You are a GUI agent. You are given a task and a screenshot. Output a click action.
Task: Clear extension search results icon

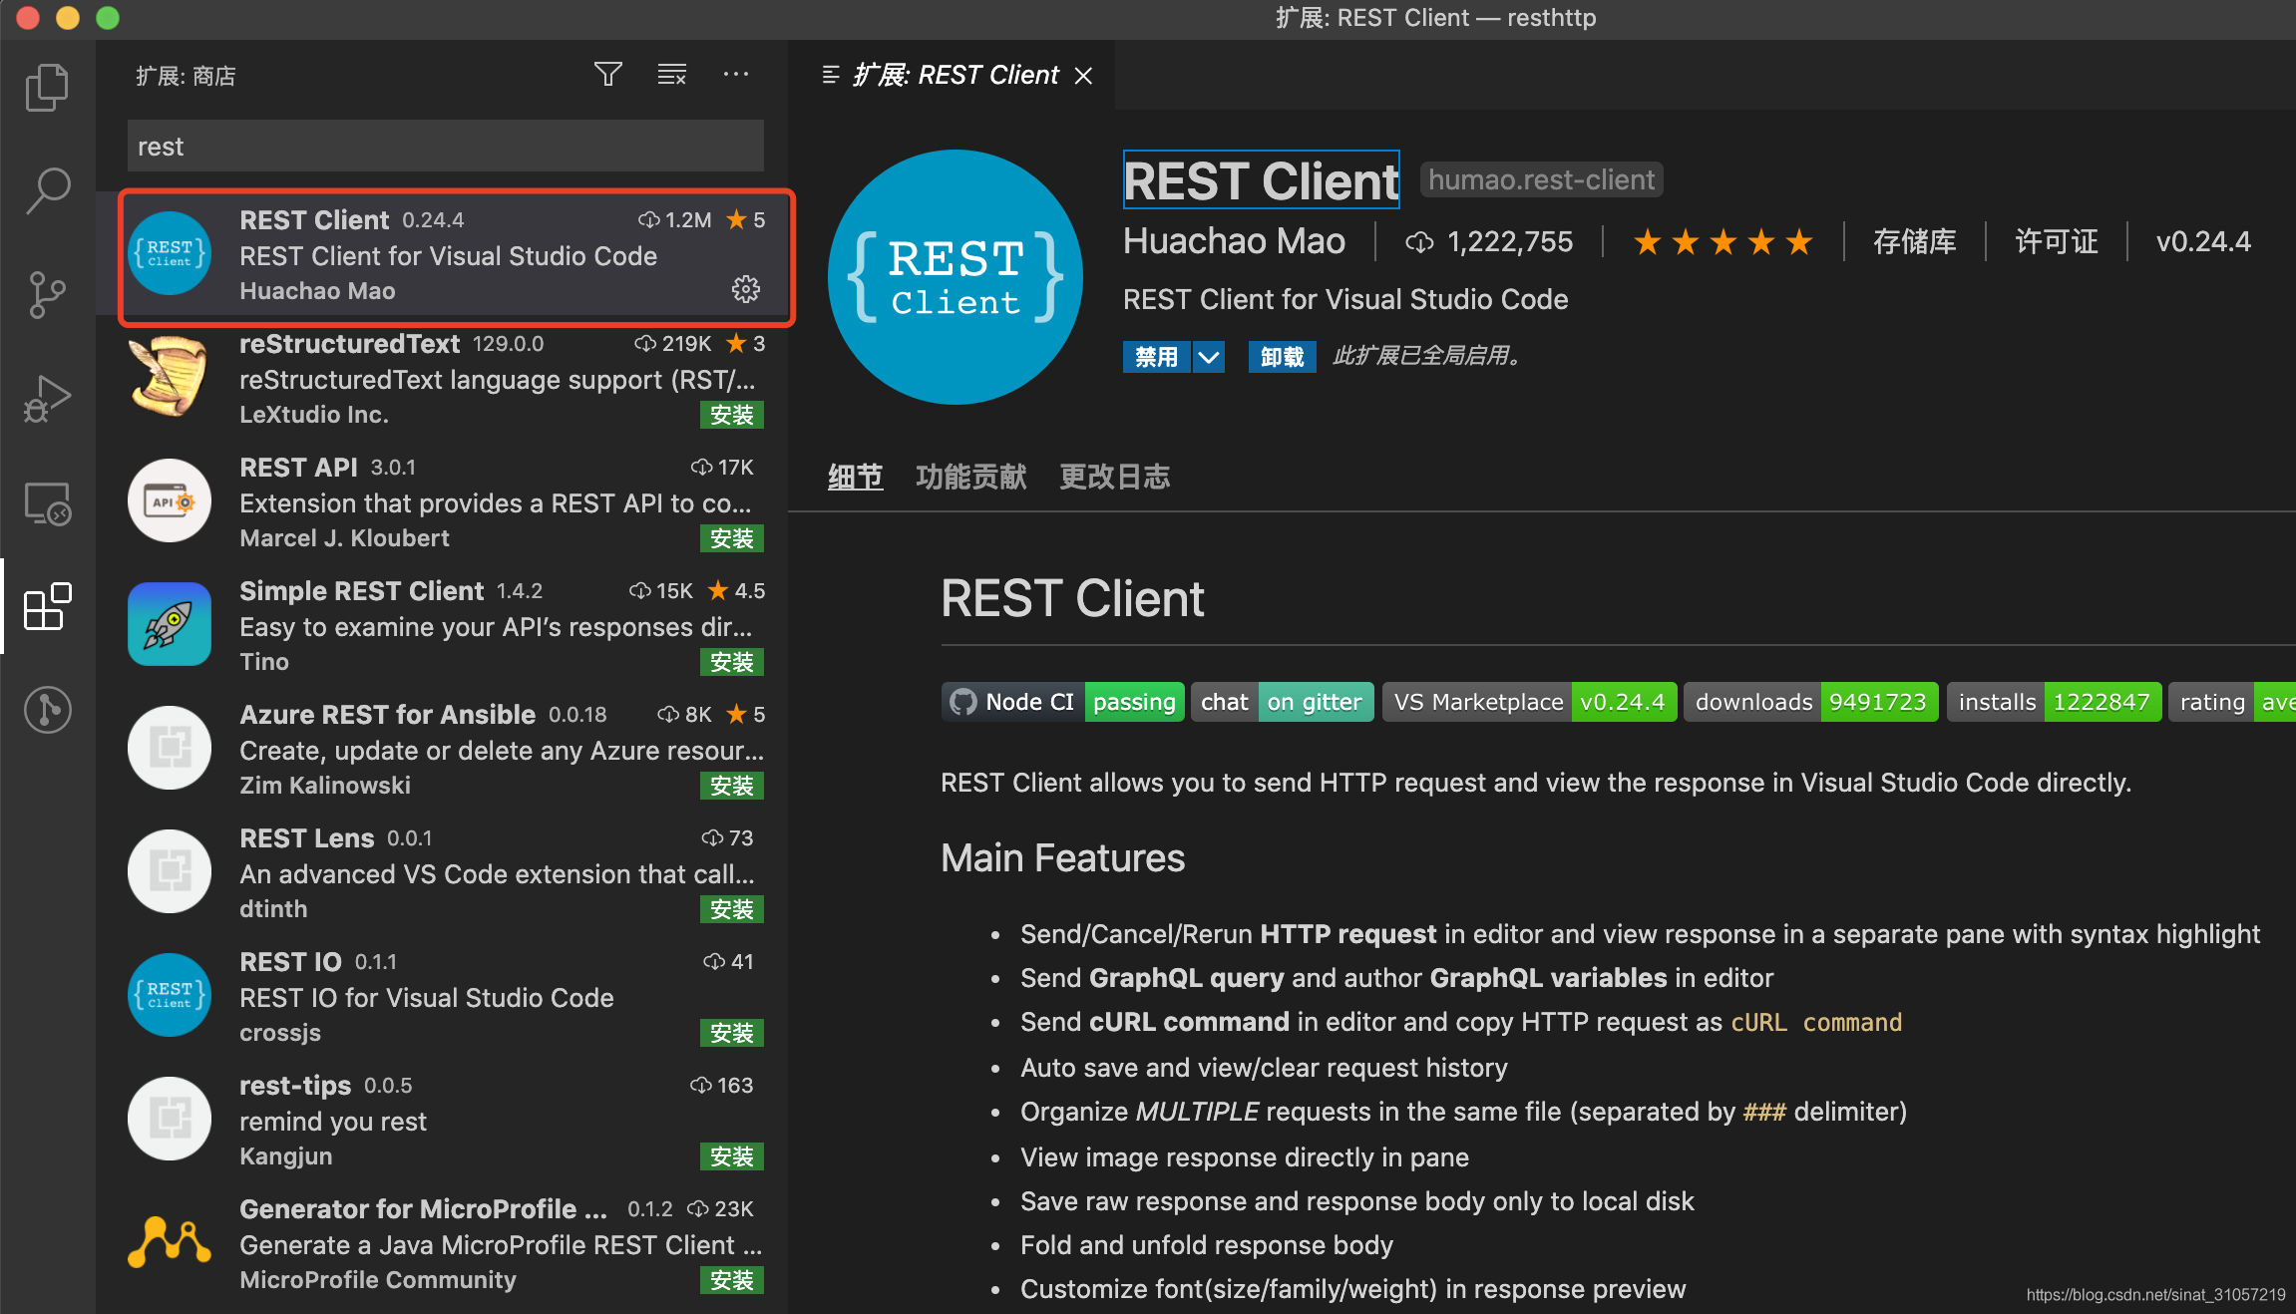(672, 75)
